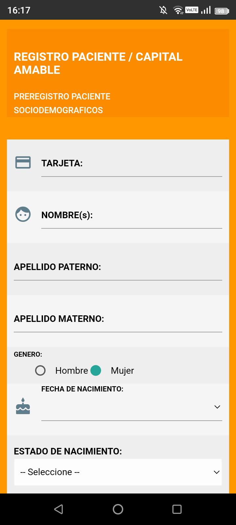
Task: Focus the NOMBRE(s) text field
Action: click(x=132, y=215)
